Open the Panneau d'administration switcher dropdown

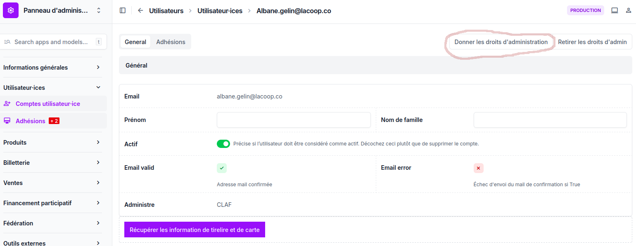click(x=99, y=11)
